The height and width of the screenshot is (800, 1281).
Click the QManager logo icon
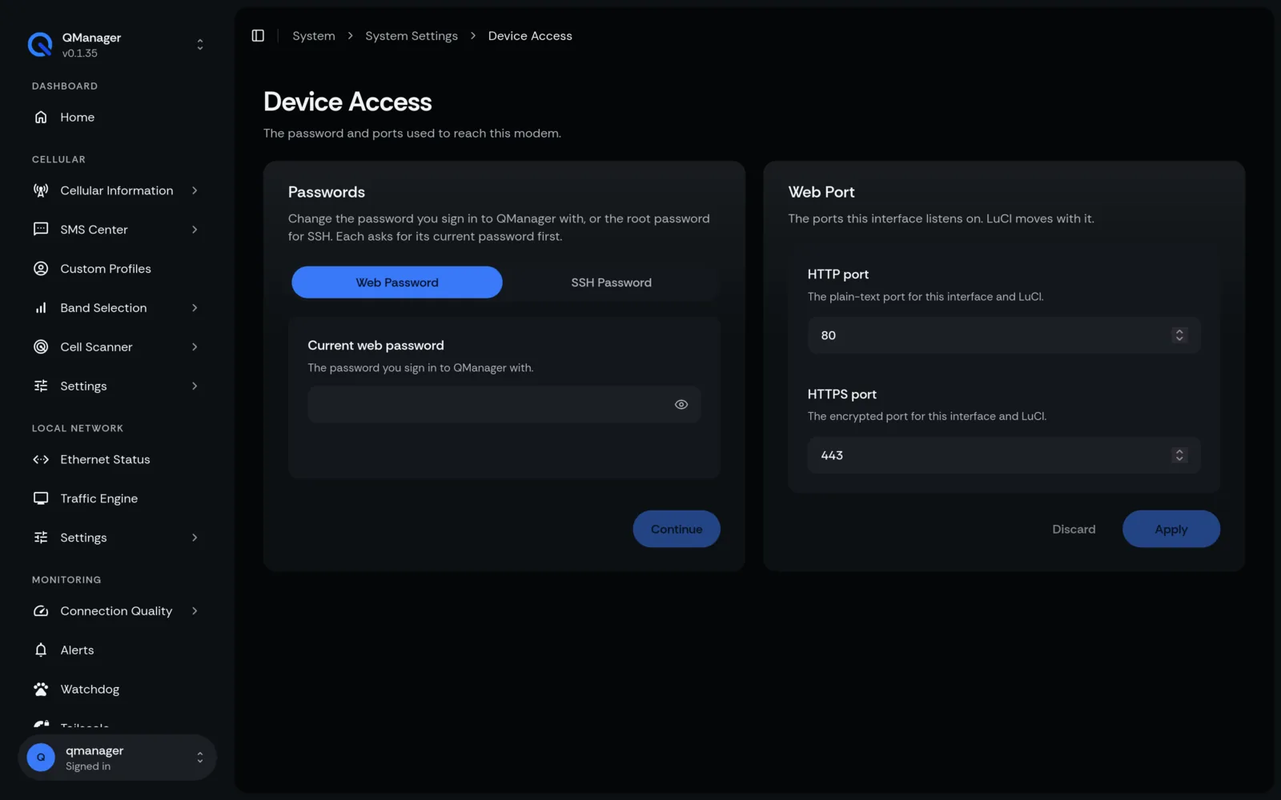pyautogui.click(x=40, y=45)
